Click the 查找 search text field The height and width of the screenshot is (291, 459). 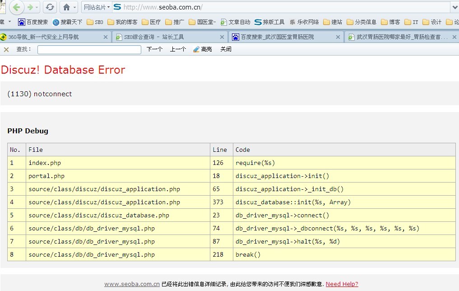[x=89, y=50]
